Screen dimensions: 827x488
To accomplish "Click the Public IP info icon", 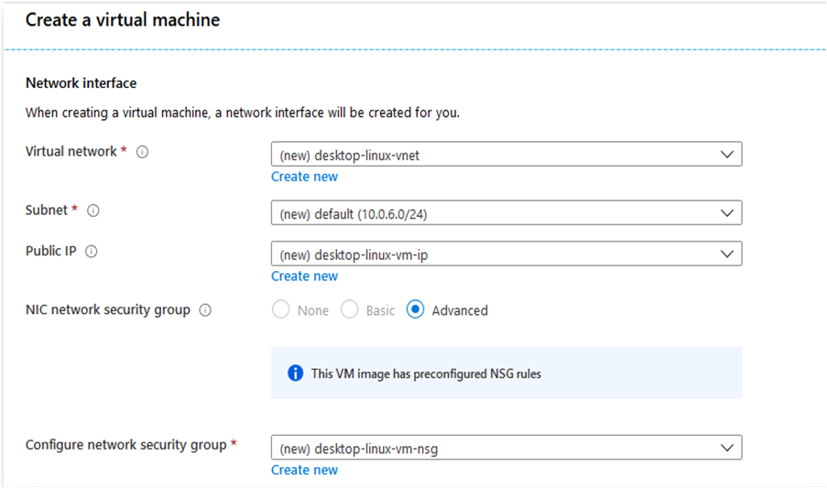I will coord(92,252).
